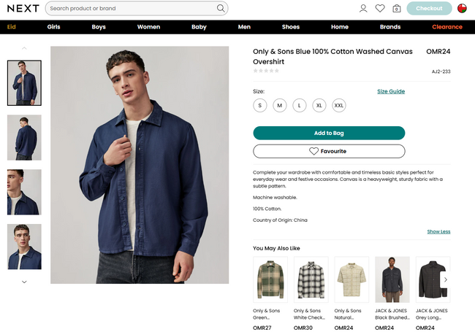Pick size XXL
Image resolution: width=475 pixels, height=332 pixels.
coord(338,105)
